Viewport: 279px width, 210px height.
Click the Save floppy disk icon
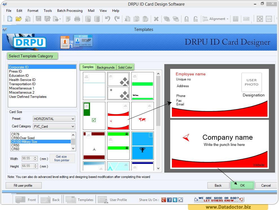[x=38, y=19]
